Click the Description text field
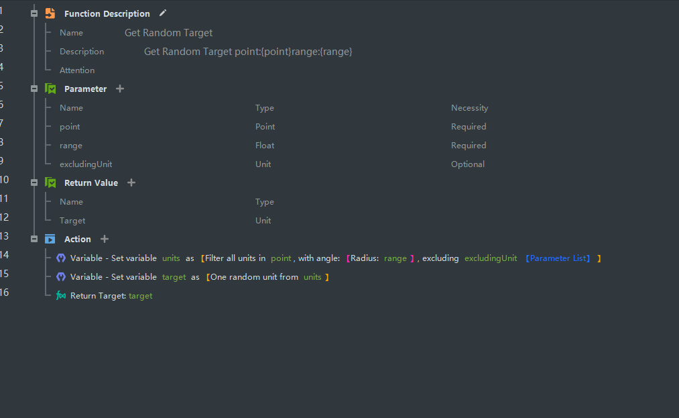 coord(247,51)
